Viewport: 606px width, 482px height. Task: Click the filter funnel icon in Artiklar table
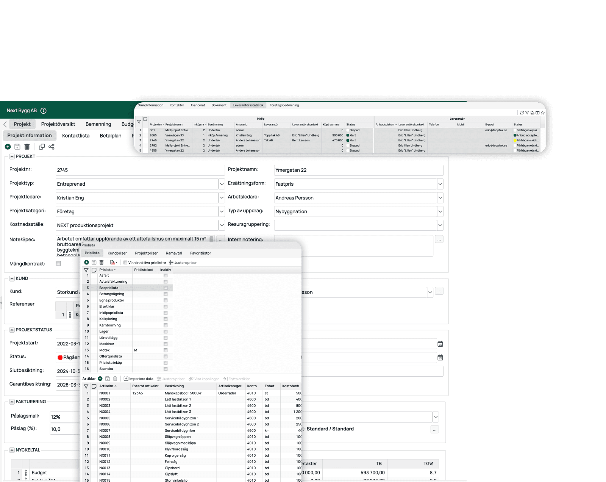click(x=86, y=387)
